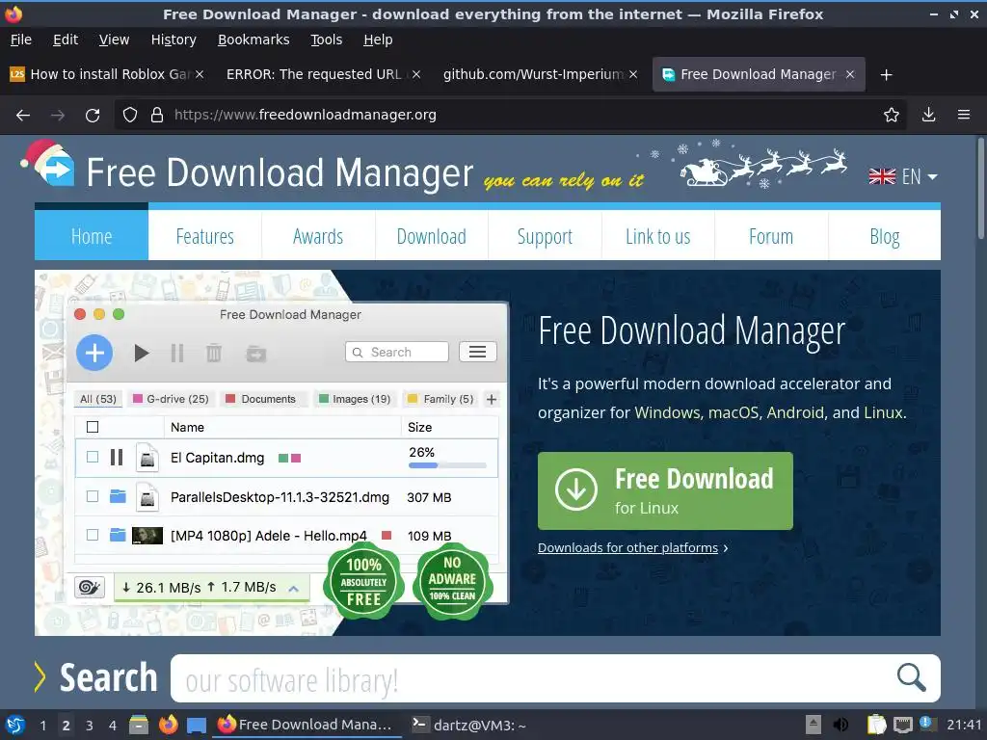Open the desktop start menu icon in taskbar
The width and height of the screenshot is (987, 740).
(15, 725)
